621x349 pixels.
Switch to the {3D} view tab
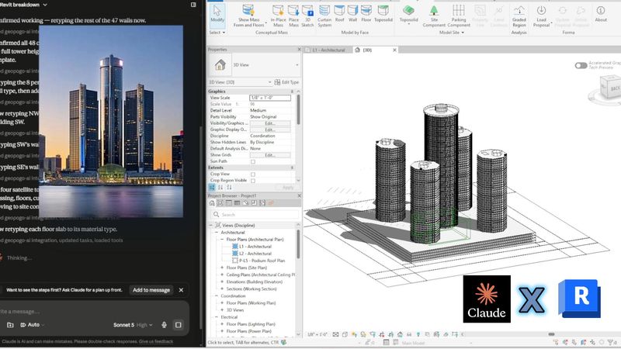367,50
